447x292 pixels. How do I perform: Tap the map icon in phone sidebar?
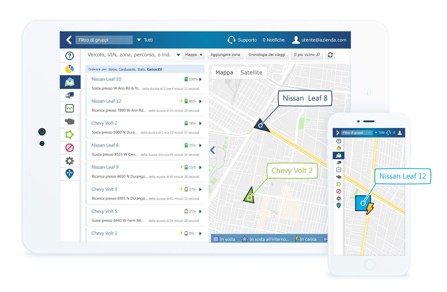pos(339,155)
